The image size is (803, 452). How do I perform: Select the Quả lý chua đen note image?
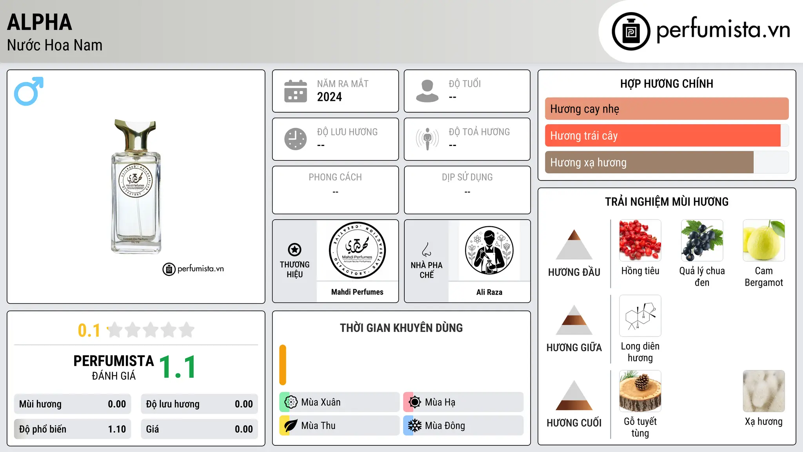(702, 241)
